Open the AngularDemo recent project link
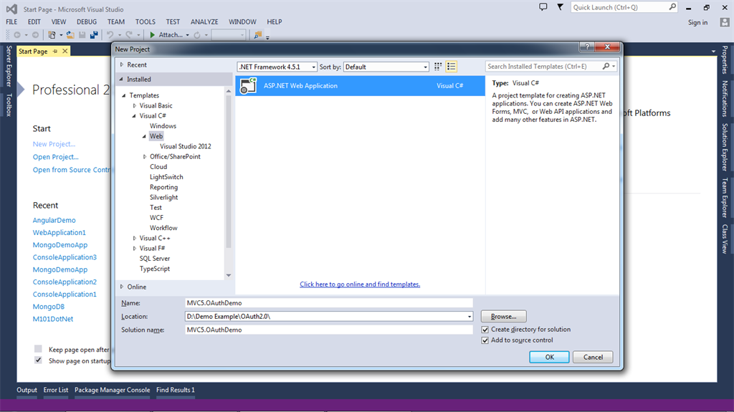This screenshot has width=734, height=412. coord(54,220)
